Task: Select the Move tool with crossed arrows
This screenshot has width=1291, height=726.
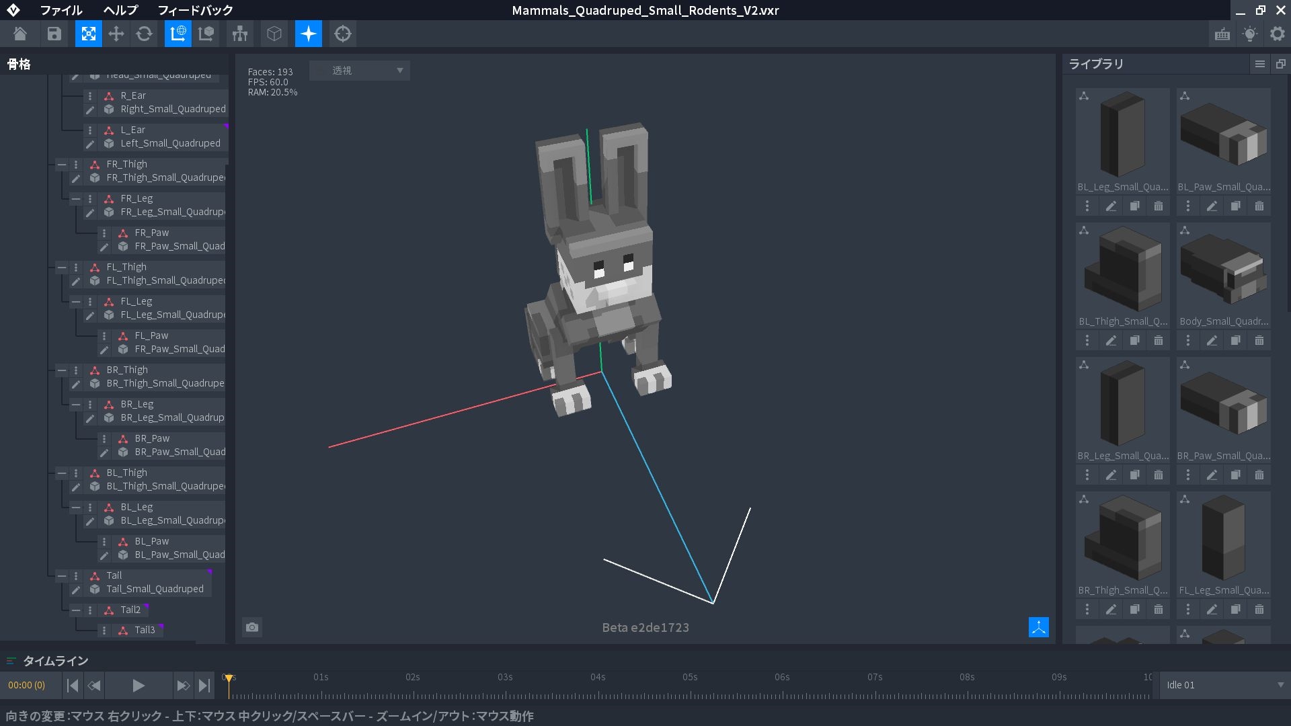Action: pos(116,34)
